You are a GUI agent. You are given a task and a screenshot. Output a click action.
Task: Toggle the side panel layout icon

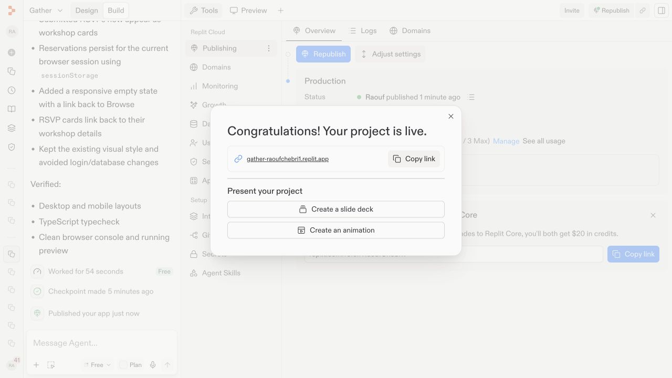pyautogui.click(x=661, y=10)
